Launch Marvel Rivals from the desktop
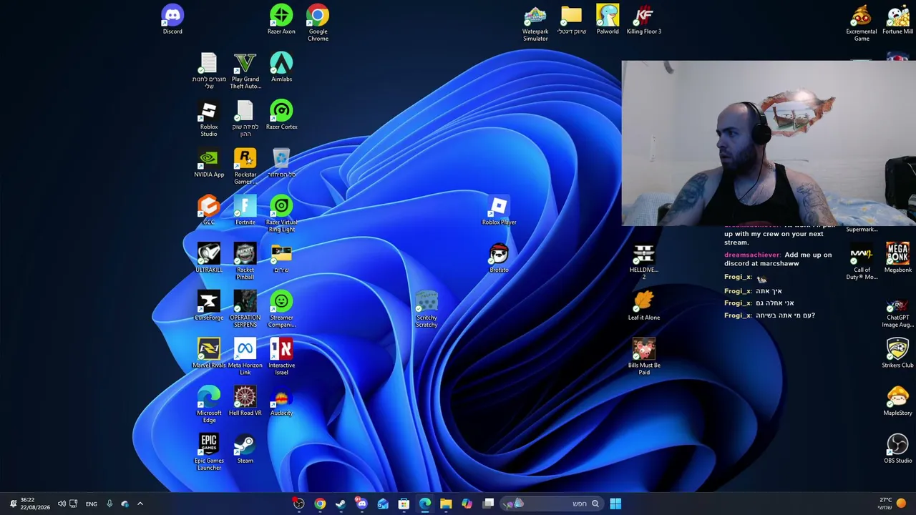The width and height of the screenshot is (916, 515). point(209,354)
